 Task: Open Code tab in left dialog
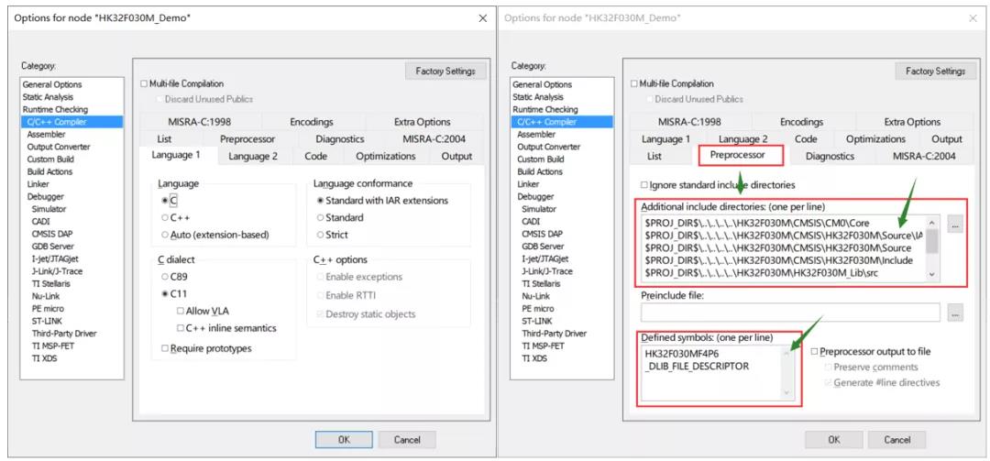315,156
